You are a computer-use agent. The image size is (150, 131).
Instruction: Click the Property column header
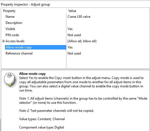(9, 11)
